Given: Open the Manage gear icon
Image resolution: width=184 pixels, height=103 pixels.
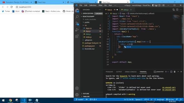Looking at the screenshot, I should pos(77,94).
